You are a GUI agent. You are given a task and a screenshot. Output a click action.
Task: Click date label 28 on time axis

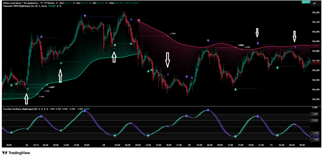pos(103,145)
